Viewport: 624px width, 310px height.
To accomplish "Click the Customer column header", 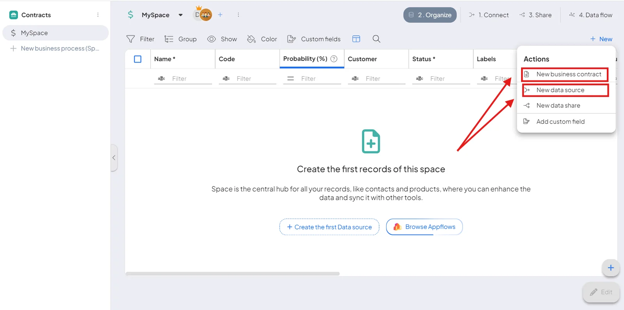I will tap(376, 59).
